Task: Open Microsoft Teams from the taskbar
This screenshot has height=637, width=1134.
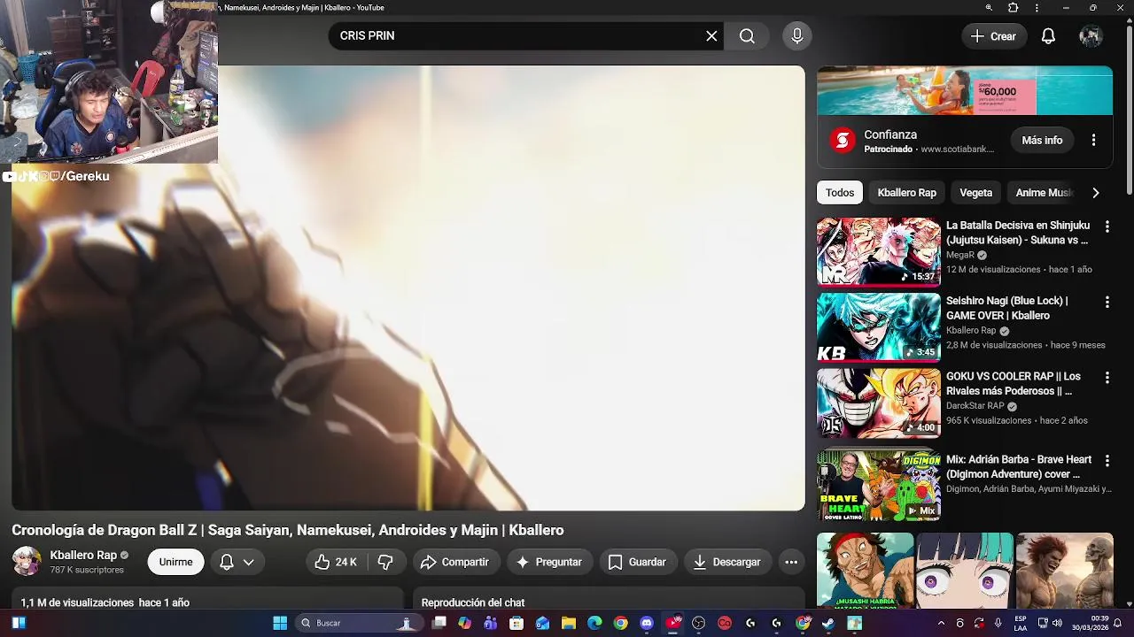Action: click(490, 623)
